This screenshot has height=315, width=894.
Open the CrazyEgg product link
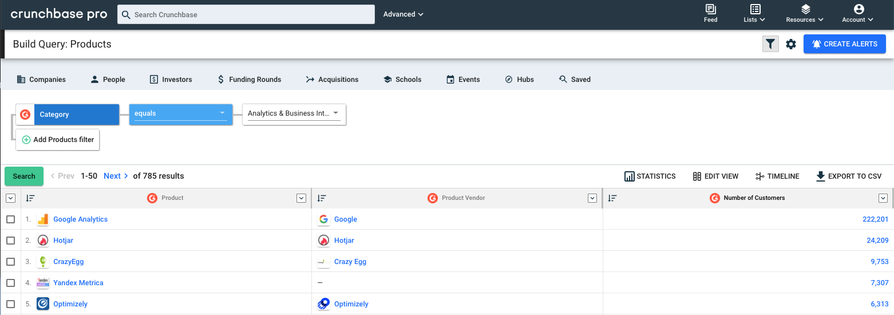pyautogui.click(x=68, y=262)
